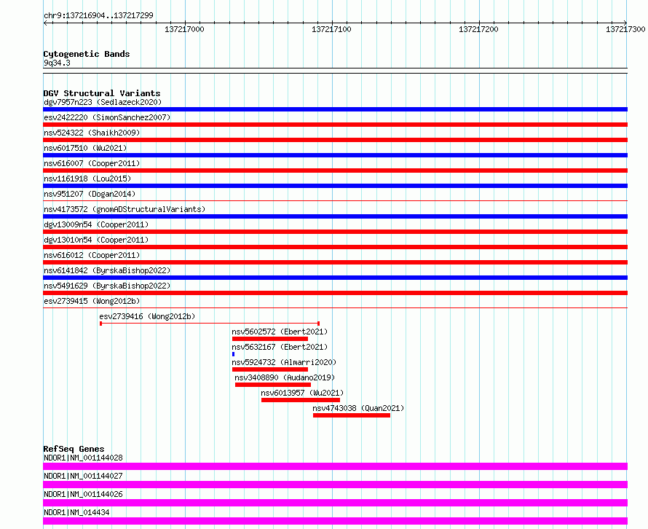Click the red bar under nsv4743038
The height and width of the screenshot is (529, 648).
coord(352,415)
